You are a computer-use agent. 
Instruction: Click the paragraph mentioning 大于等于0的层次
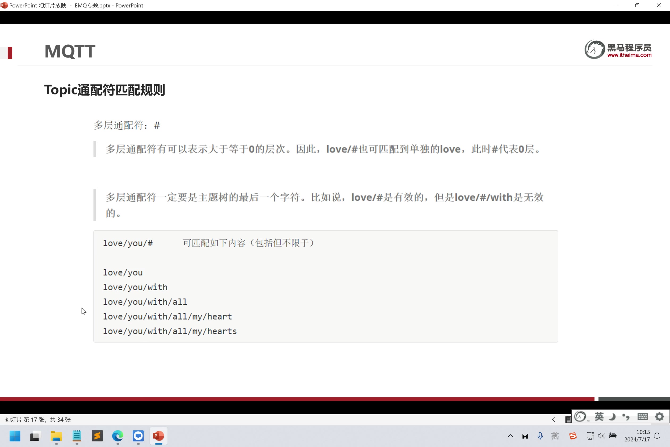click(323, 149)
